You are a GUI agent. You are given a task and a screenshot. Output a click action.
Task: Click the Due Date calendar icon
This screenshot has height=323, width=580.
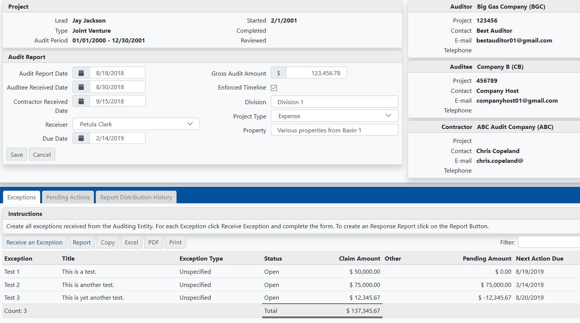[81, 138]
